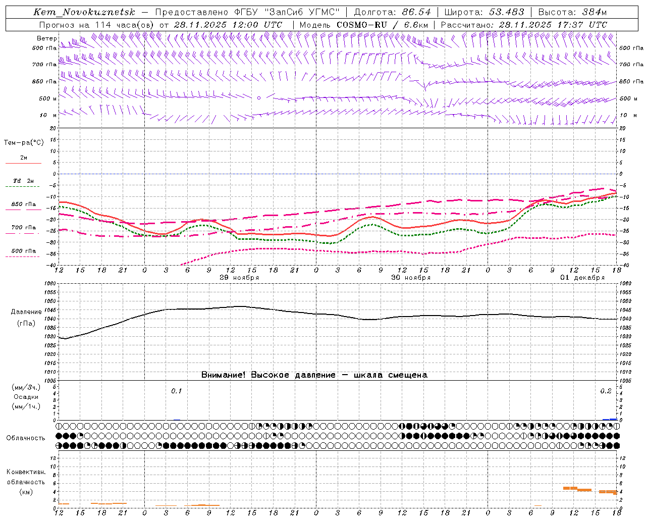Click the (гПа) unit under Давление
The width and height of the screenshot is (646, 517).
coord(26,324)
